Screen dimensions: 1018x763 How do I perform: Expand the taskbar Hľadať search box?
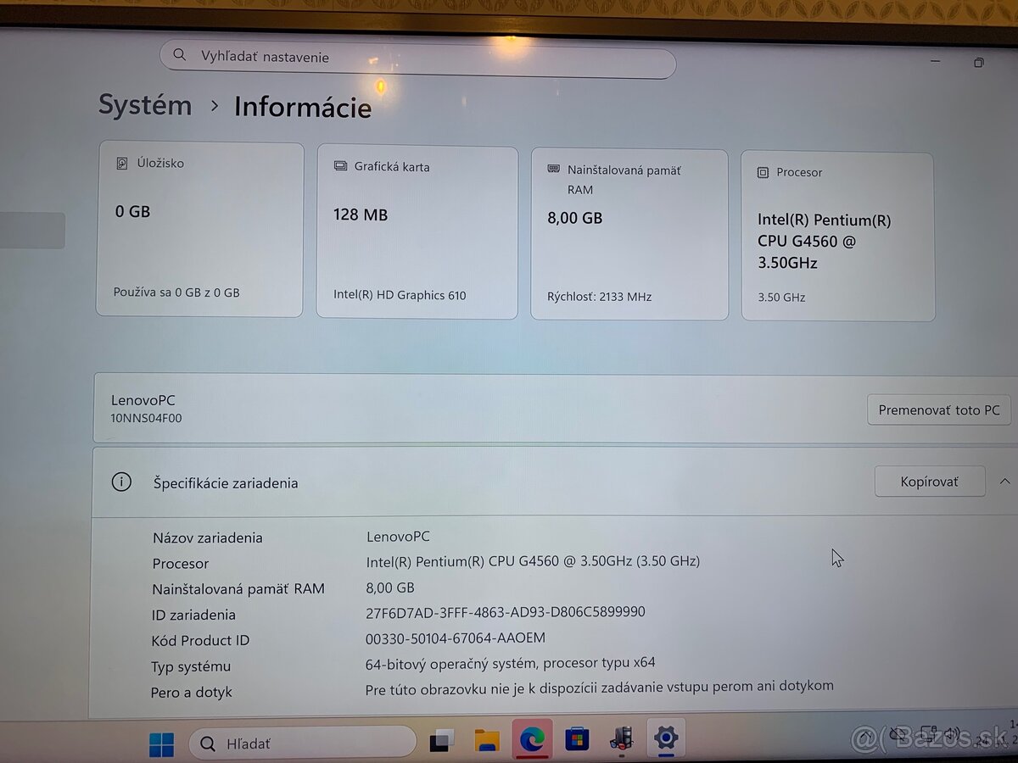click(x=301, y=743)
